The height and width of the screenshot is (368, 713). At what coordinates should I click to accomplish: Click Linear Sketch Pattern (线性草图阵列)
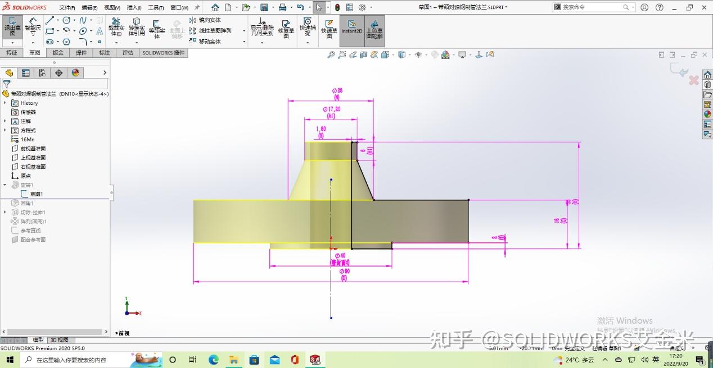210,31
